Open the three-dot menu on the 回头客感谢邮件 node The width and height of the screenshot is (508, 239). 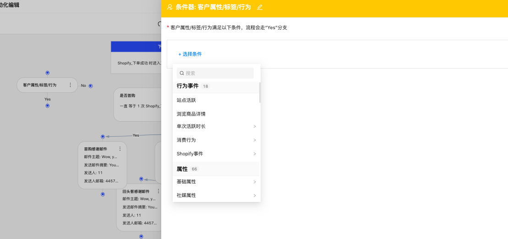(158, 191)
